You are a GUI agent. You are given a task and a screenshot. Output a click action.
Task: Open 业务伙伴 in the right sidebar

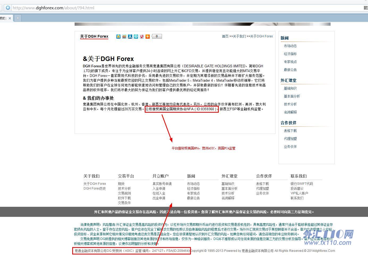tap(290, 147)
